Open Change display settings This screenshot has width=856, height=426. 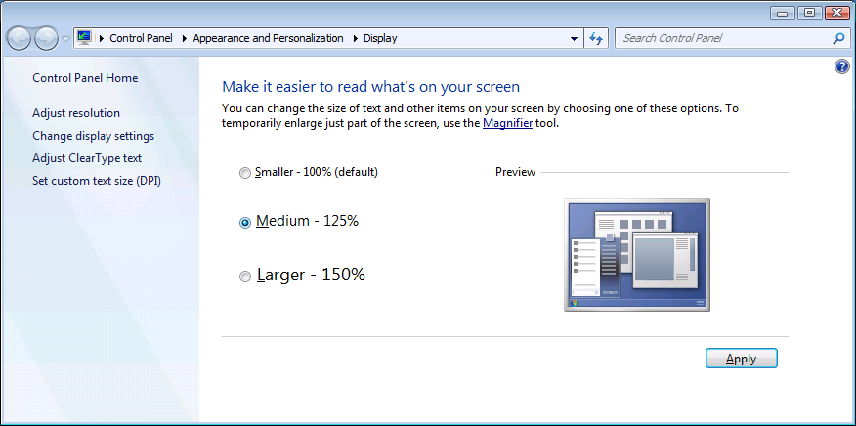tap(94, 136)
